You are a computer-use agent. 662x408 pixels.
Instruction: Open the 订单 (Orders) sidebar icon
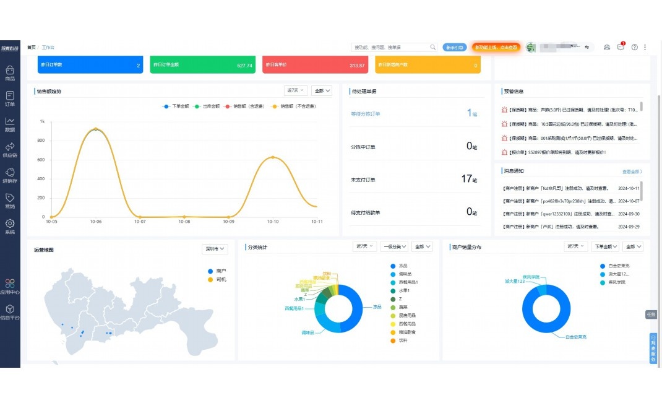click(x=10, y=98)
